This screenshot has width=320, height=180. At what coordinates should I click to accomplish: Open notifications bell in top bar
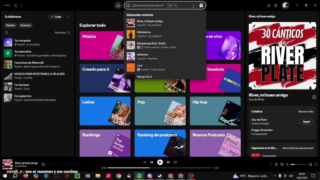pos(269,5)
